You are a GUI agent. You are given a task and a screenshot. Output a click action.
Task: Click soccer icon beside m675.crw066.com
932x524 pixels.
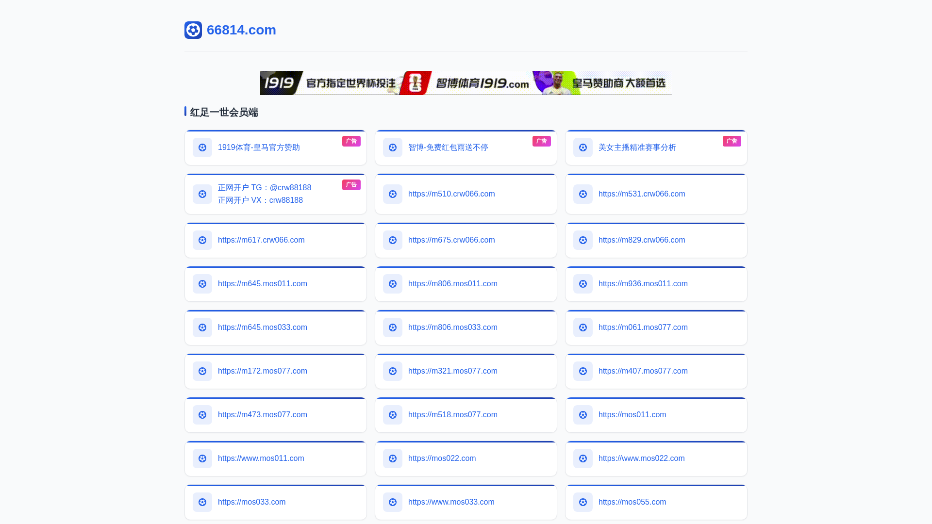[393, 240]
